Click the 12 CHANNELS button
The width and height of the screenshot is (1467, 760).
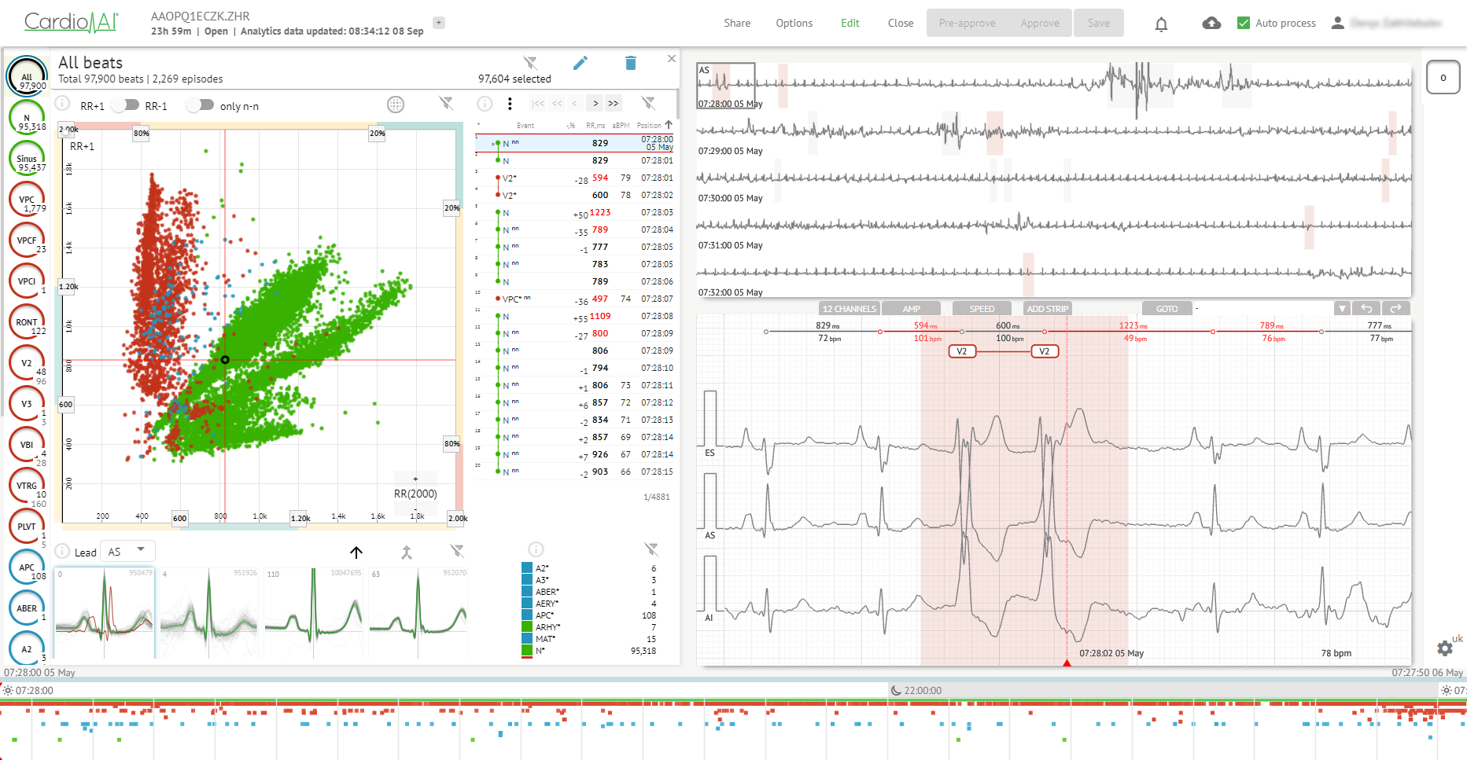(x=849, y=309)
